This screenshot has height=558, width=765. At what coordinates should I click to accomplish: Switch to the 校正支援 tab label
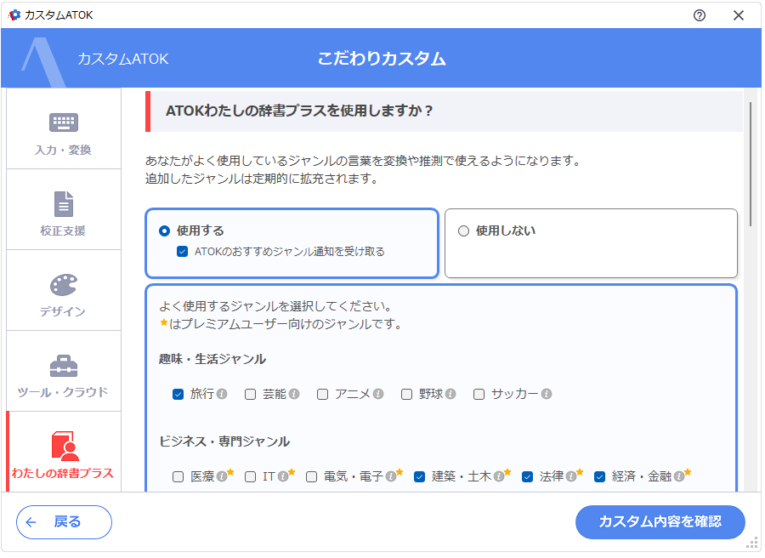click(63, 231)
